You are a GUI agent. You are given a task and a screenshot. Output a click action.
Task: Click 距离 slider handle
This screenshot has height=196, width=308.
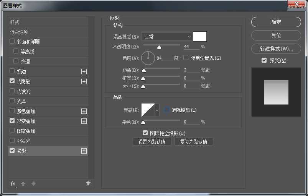click(144, 70)
